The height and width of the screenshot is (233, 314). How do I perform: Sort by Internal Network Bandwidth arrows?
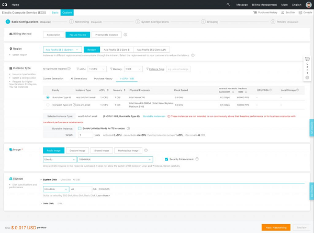(x=233, y=92)
